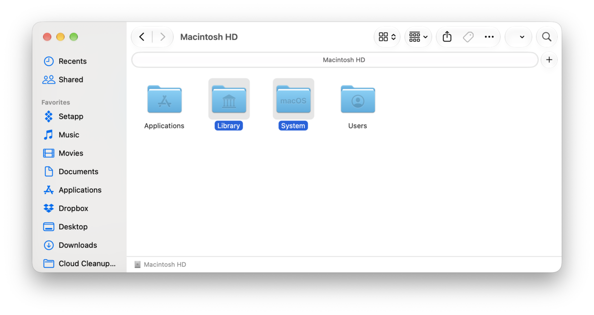Screen dimensions: 594x315
Task: Open the icon view switcher
Action: 387,37
